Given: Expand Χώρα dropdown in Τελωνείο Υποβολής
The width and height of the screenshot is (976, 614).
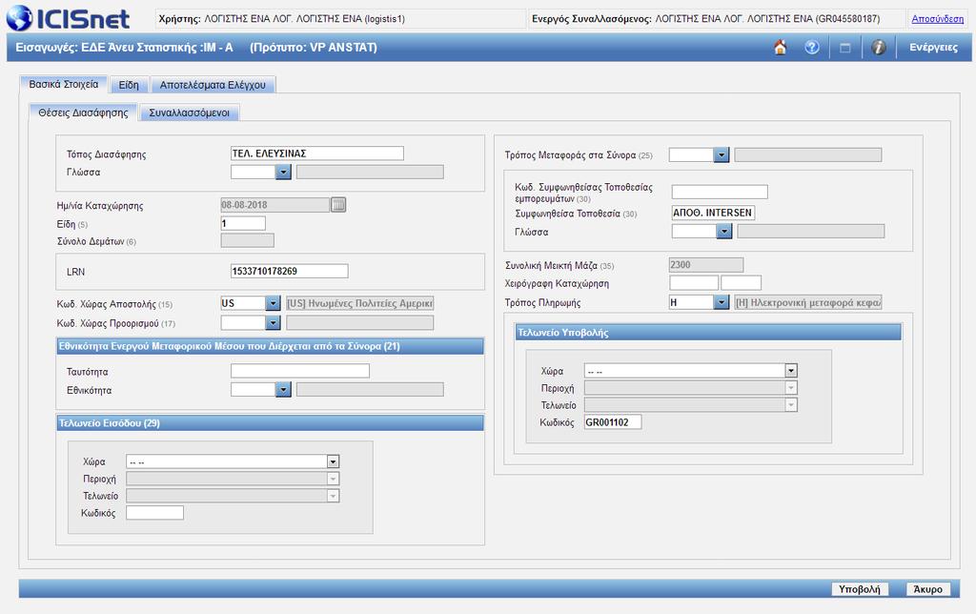Looking at the screenshot, I should [791, 371].
